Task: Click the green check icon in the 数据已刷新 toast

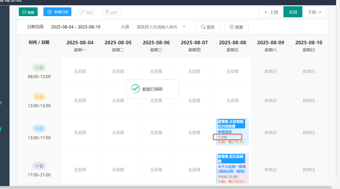Action: click(x=135, y=89)
